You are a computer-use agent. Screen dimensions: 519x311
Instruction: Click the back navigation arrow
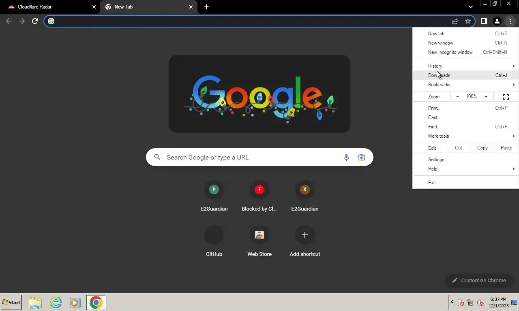[x=9, y=21]
